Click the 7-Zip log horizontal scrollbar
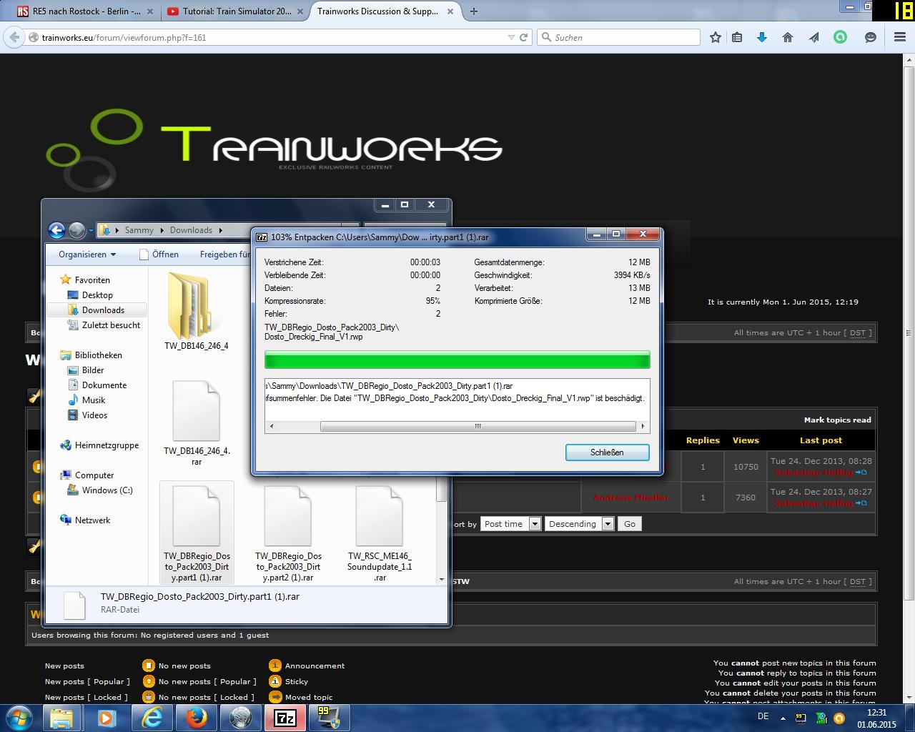This screenshot has height=732, width=915. pyautogui.click(x=457, y=427)
